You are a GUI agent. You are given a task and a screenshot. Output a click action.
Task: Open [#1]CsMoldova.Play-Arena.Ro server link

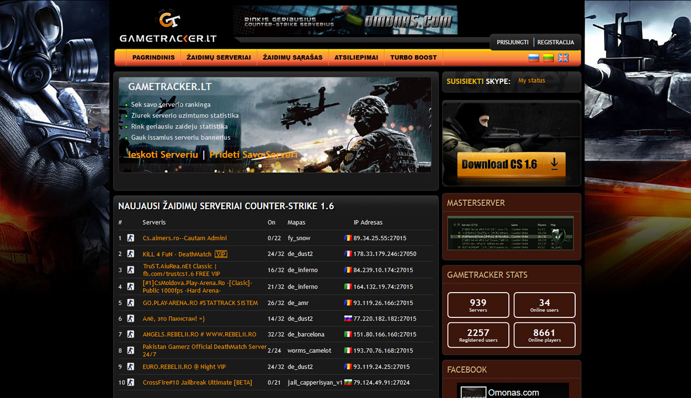(x=198, y=286)
